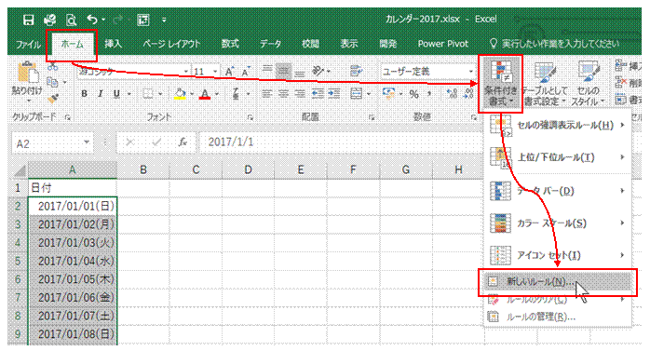Click the text orientation icon
The image size is (650, 351).
click(318, 71)
